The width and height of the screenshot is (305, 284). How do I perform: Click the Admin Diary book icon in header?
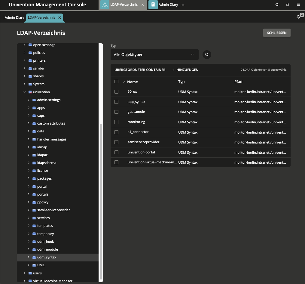tap(153, 5)
